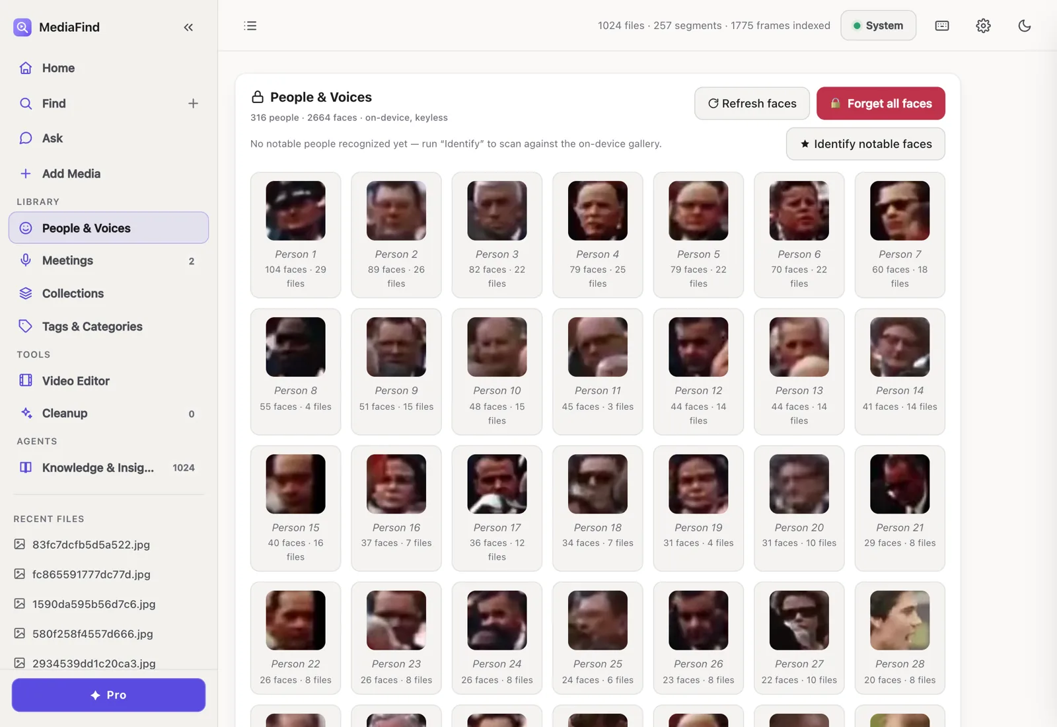
Task: Open Person 3 face card
Action: click(x=497, y=235)
